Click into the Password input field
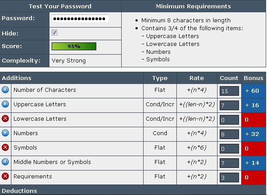The height and width of the screenshot is (195, 267). [x=80, y=19]
